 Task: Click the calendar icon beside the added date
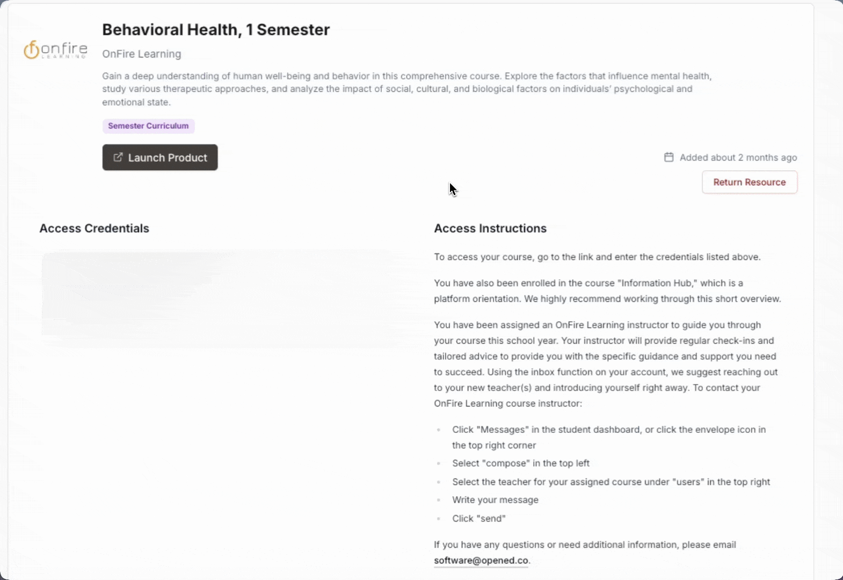pos(668,157)
